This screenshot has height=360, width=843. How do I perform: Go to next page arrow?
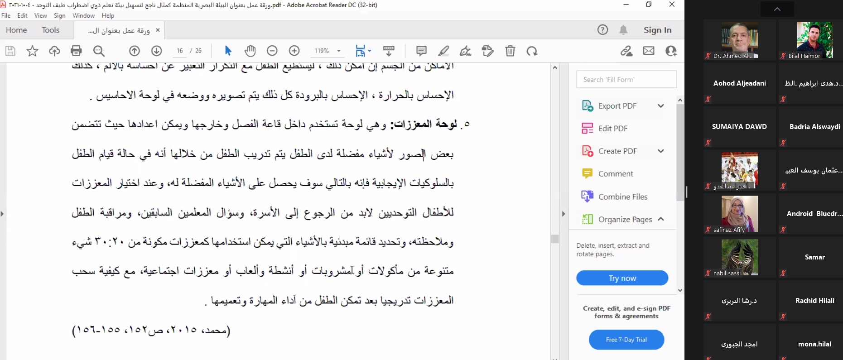coord(157,51)
